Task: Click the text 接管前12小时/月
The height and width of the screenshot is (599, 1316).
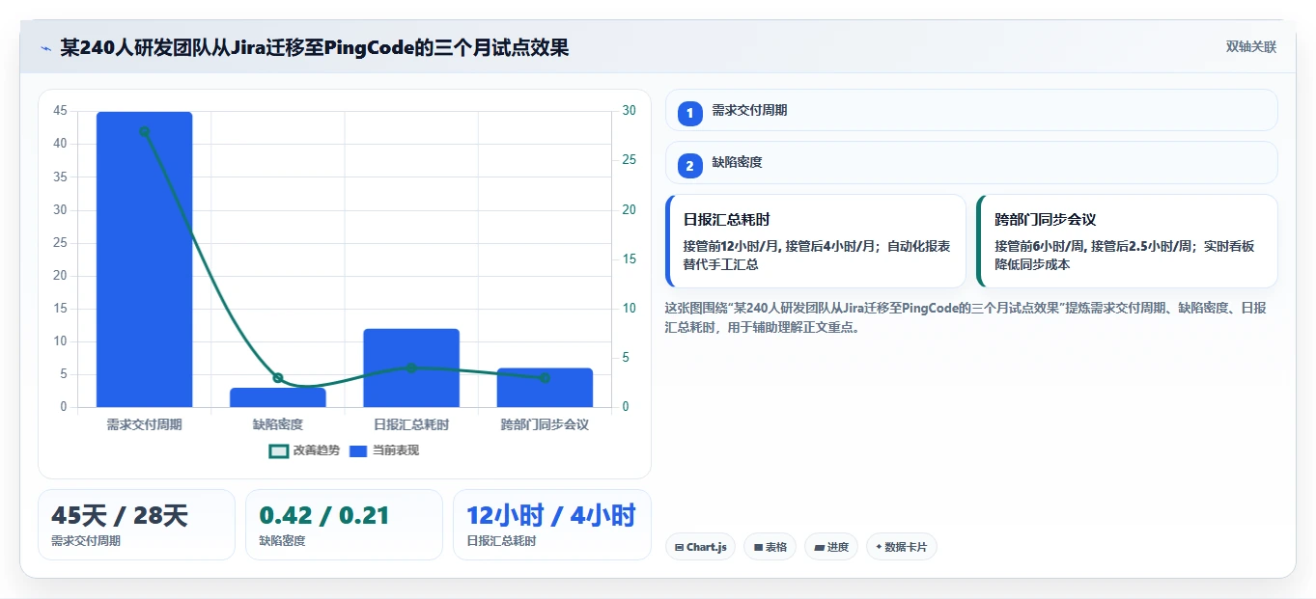Action: [x=732, y=247]
